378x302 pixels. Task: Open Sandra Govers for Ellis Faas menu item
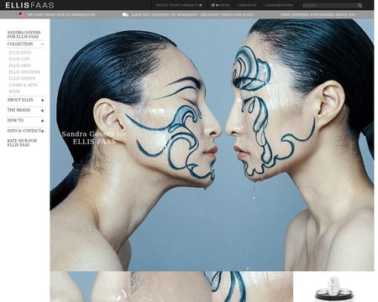pyautogui.click(x=24, y=34)
